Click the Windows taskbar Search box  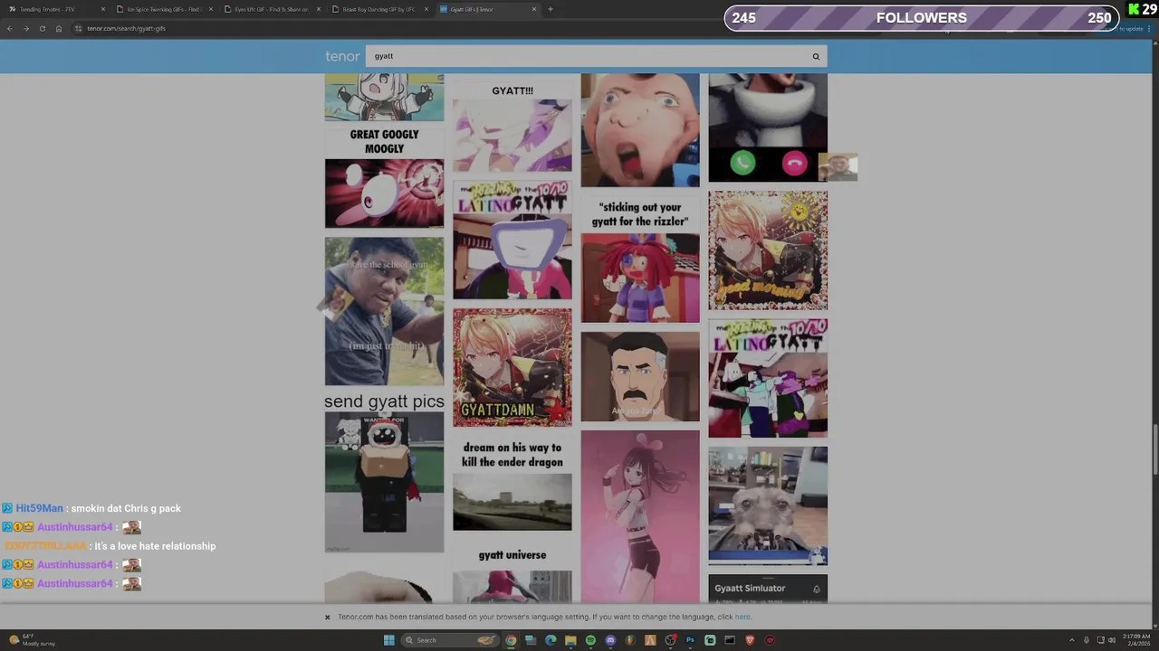click(x=450, y=640)
